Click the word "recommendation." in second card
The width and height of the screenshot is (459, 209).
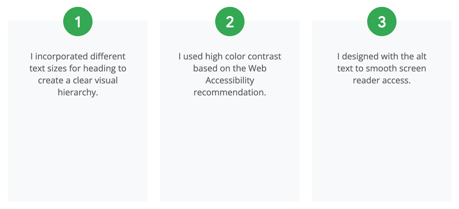[x=230, y=92]
